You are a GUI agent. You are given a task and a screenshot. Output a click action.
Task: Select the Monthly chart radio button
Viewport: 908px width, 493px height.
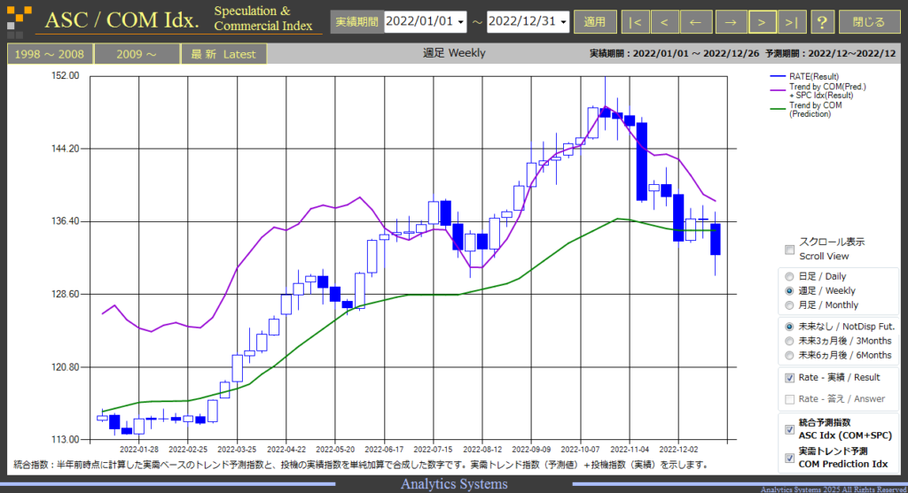788,305
